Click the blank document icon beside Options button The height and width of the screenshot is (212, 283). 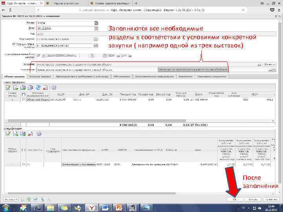pyautogui.click(x=22, y=199)
